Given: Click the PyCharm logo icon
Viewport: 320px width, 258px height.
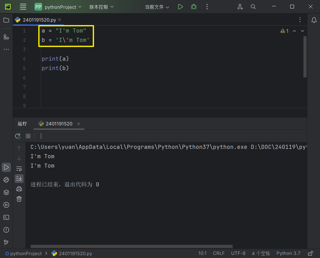Looking at the screenshot, I should (8, 7).
